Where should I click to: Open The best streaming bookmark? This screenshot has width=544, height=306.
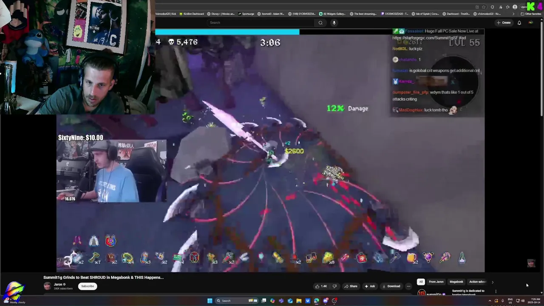(x=363, y=14)
